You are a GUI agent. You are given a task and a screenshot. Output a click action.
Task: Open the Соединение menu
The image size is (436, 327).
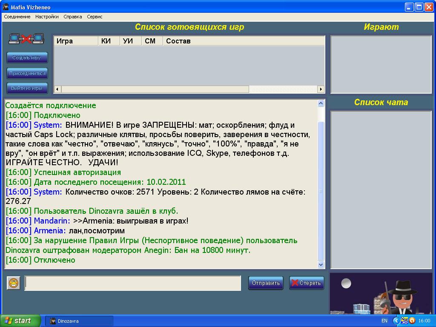point(17,17)
